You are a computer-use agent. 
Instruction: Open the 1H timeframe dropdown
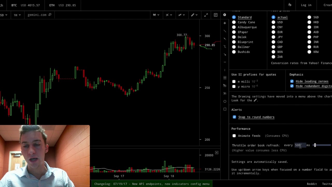coord(17,15)
